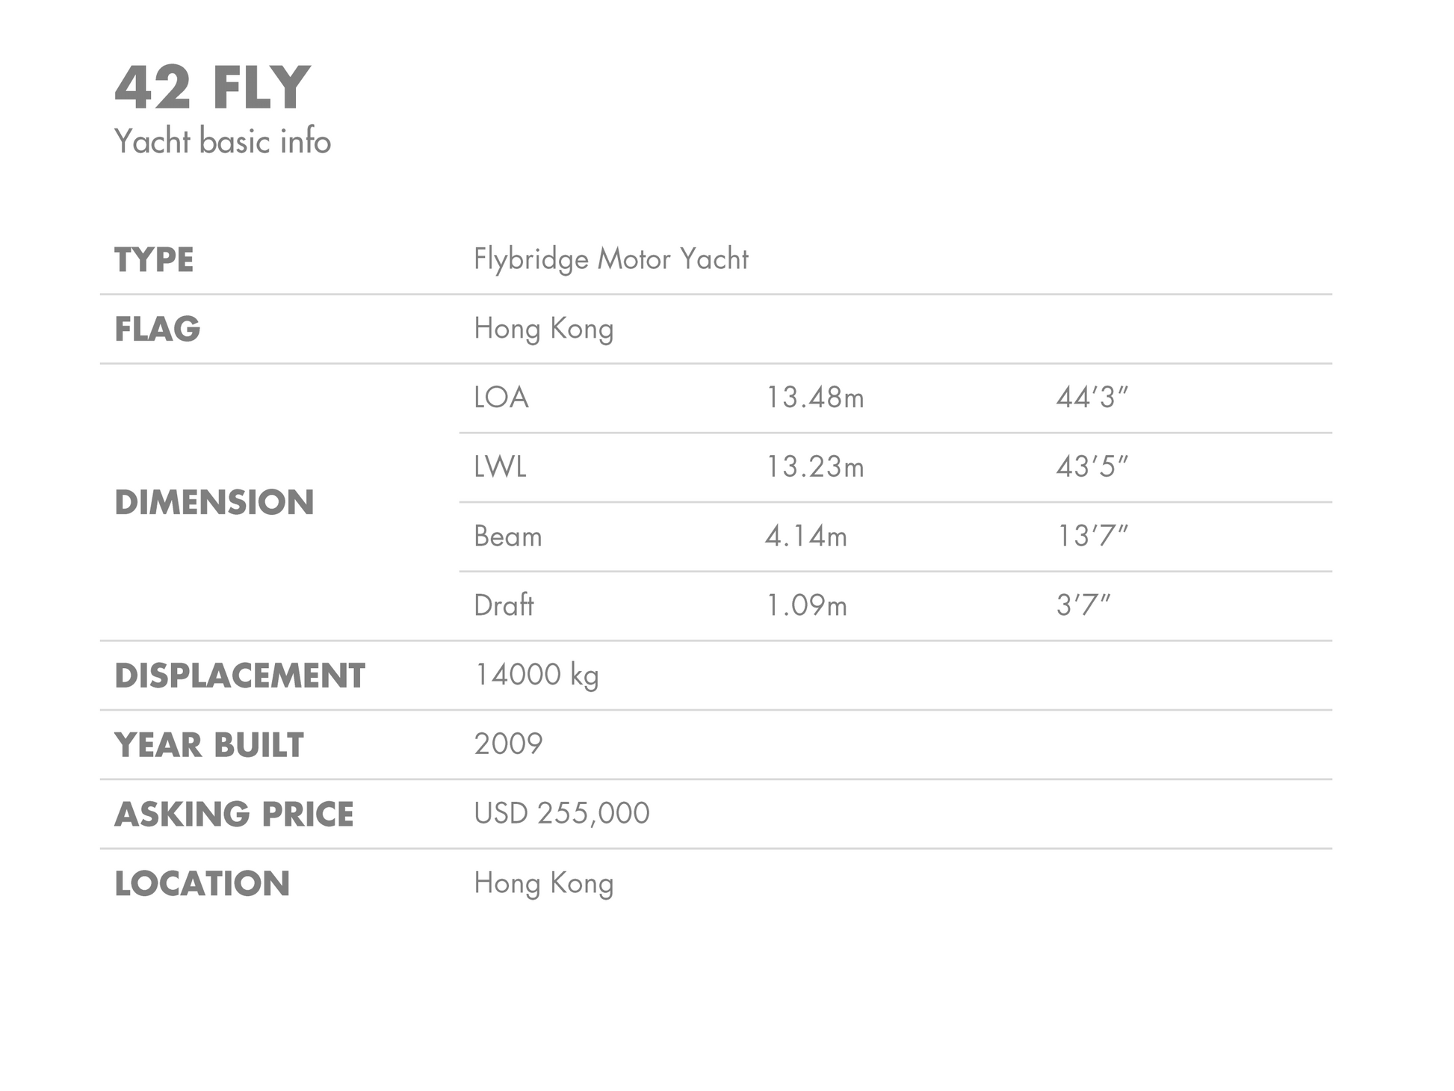Select the 1.09m draft value
This screenshot has height=1091, width=1454.
(806, 605)
